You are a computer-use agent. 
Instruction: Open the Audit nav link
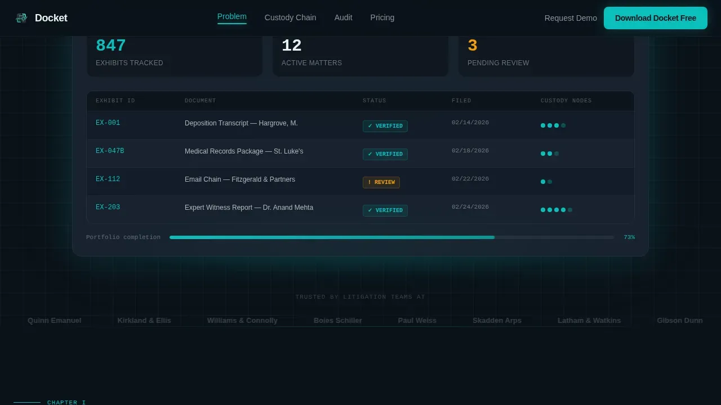coord(344,18)
